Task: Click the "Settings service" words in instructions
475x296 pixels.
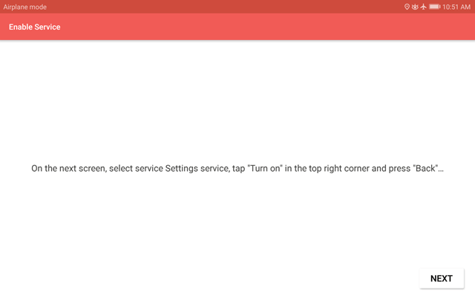Action: 197,168
